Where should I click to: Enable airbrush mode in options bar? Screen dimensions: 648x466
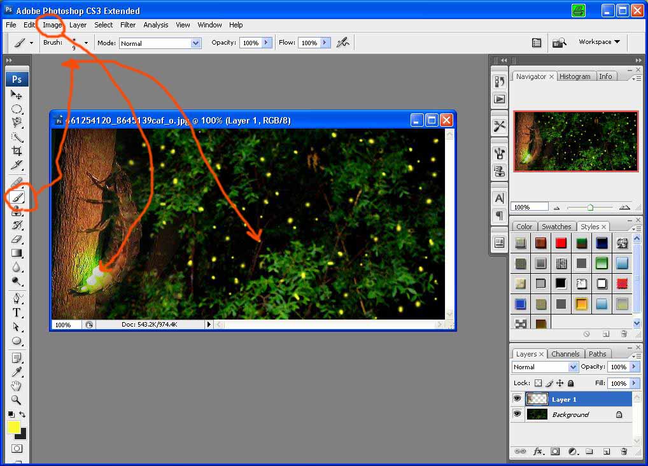(x=343, y=43)
